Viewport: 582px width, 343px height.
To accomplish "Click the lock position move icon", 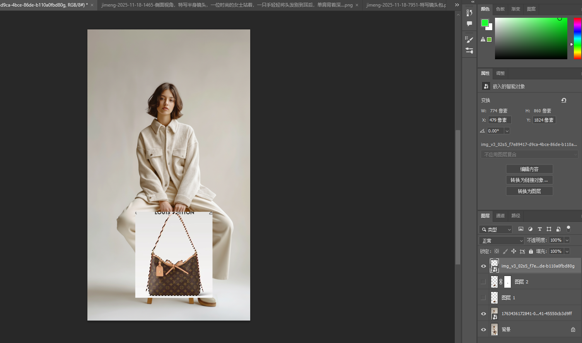I will 514,251.
